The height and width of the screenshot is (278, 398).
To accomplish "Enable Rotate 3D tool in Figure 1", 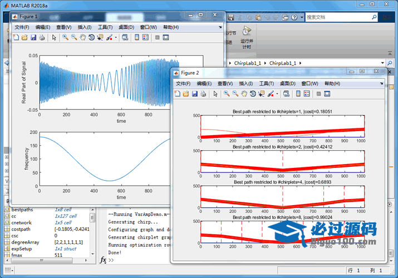I will pyautogui.click(x=91, y=37).
